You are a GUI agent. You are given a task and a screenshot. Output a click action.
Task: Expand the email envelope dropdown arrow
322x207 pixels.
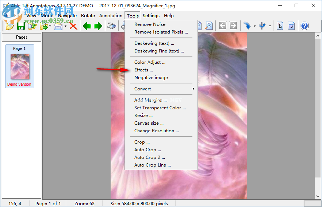pos(66,26)
